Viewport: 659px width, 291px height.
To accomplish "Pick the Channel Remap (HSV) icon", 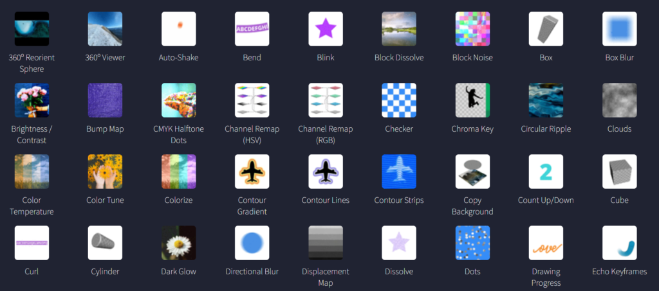I will (x=252, y=100).
